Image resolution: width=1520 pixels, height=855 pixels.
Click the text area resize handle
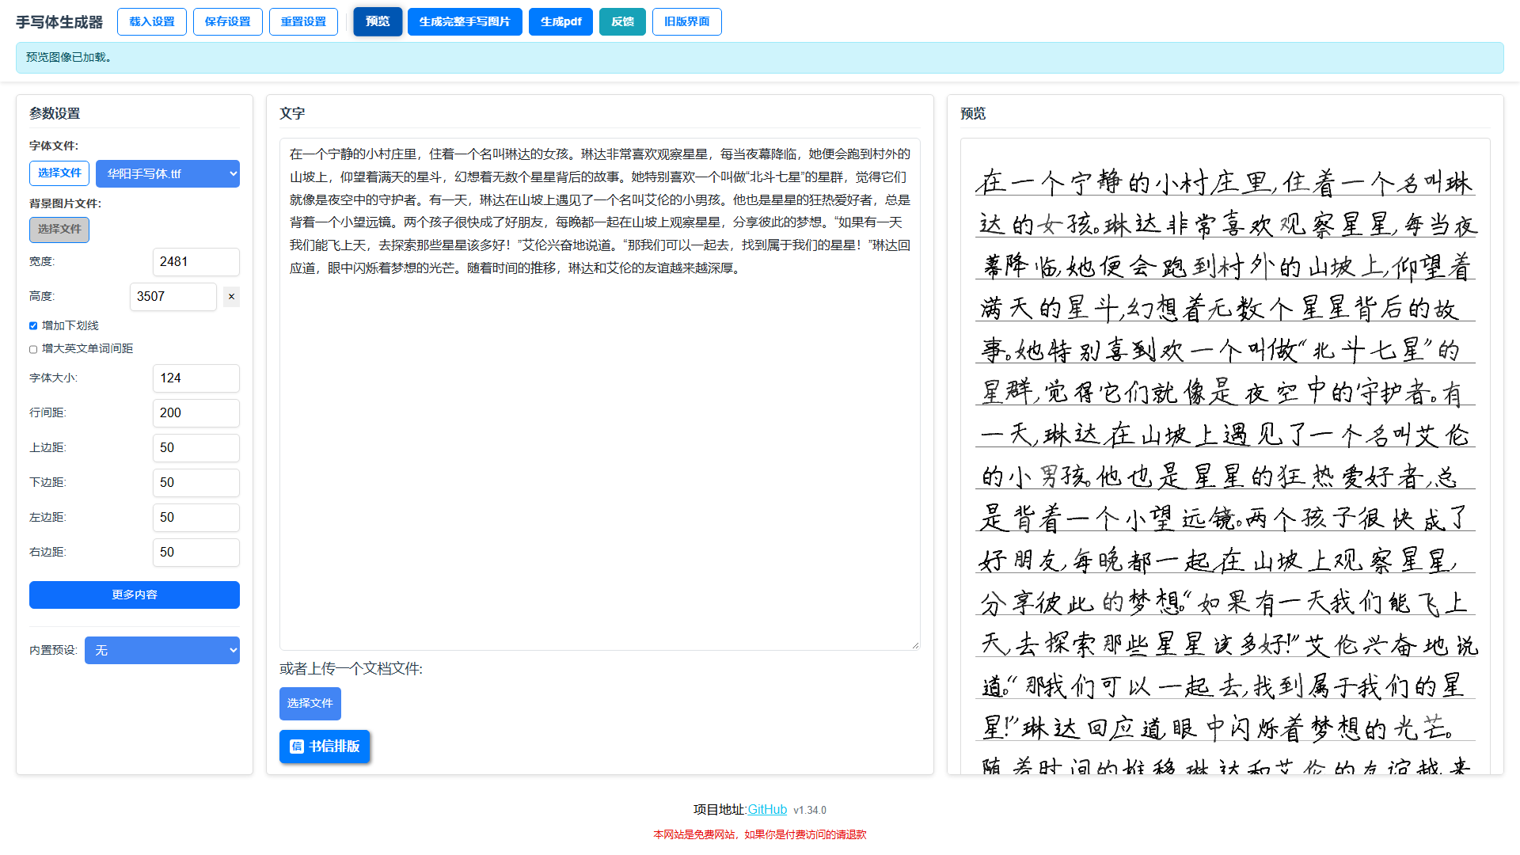(915, 645)
